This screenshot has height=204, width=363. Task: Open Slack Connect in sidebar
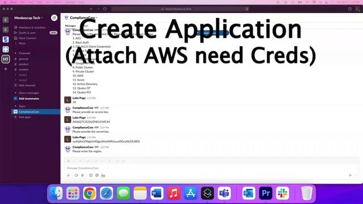coord(28,38)
